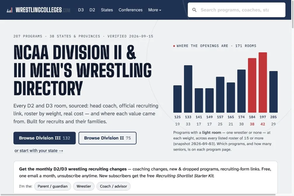Follow the 'or start with your state' link
Image resolution: width=294 pixels, height=196 pixels.
39,150
